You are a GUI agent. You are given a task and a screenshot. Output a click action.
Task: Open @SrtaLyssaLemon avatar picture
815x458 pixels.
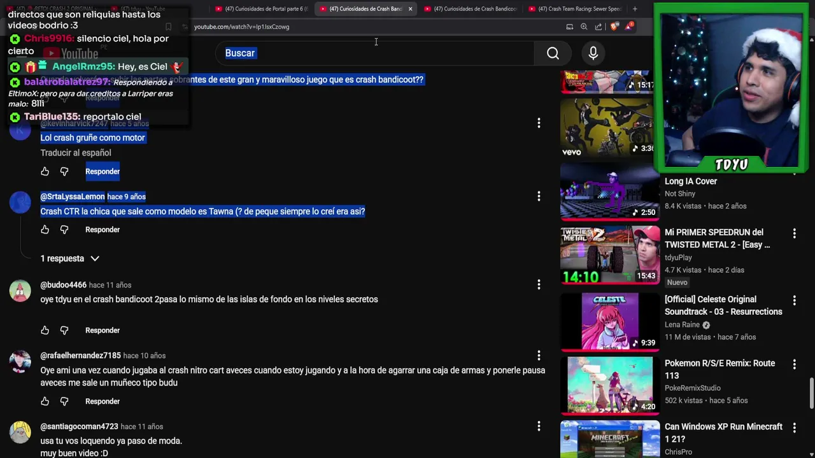pyautogui.click(x=20, y=202)
